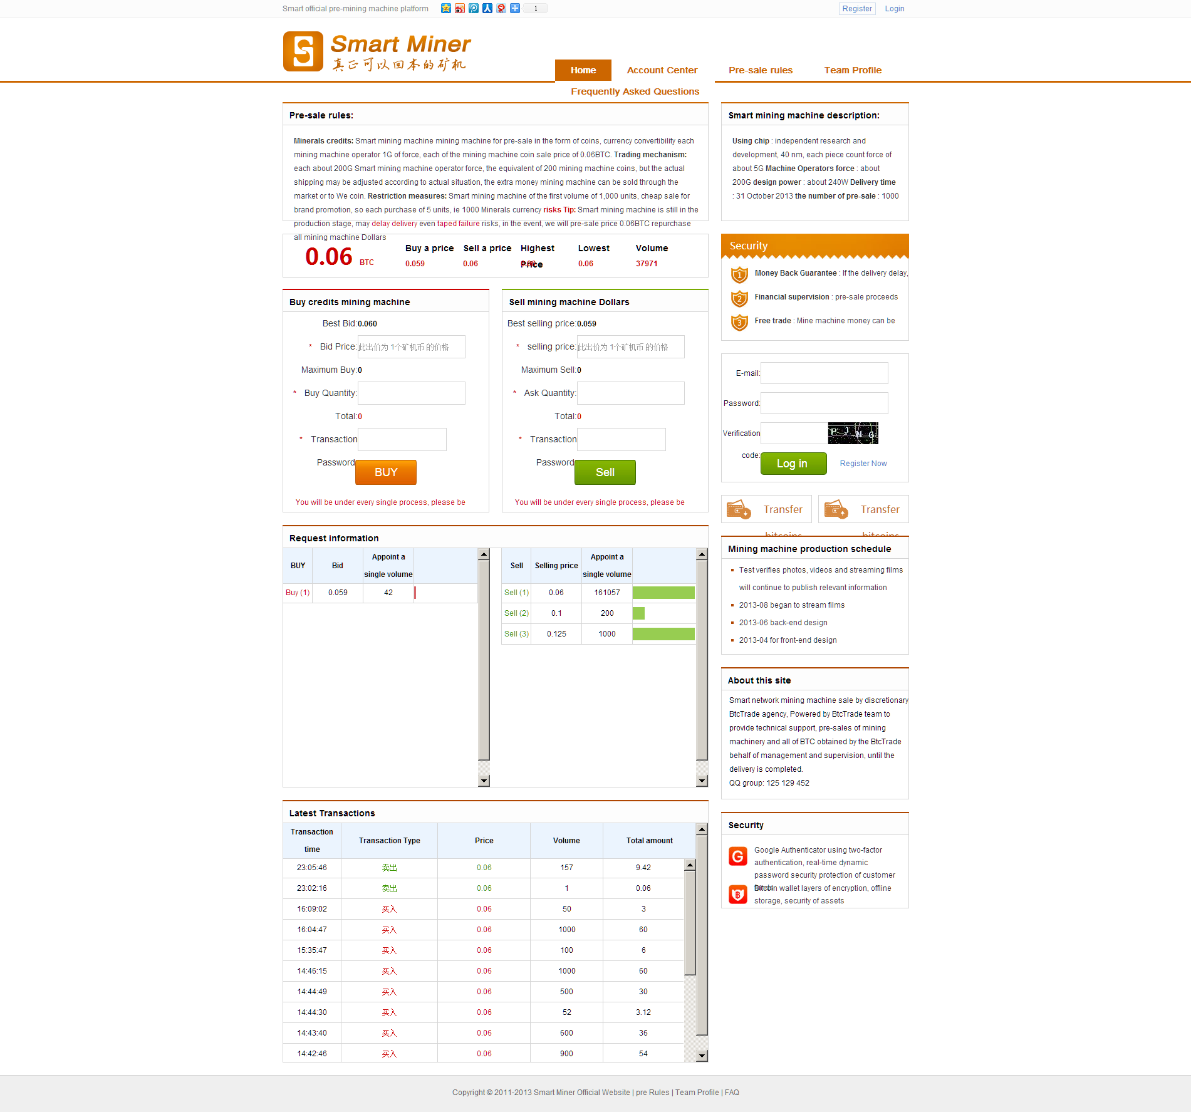Click Register link at top

pos(857,9)
